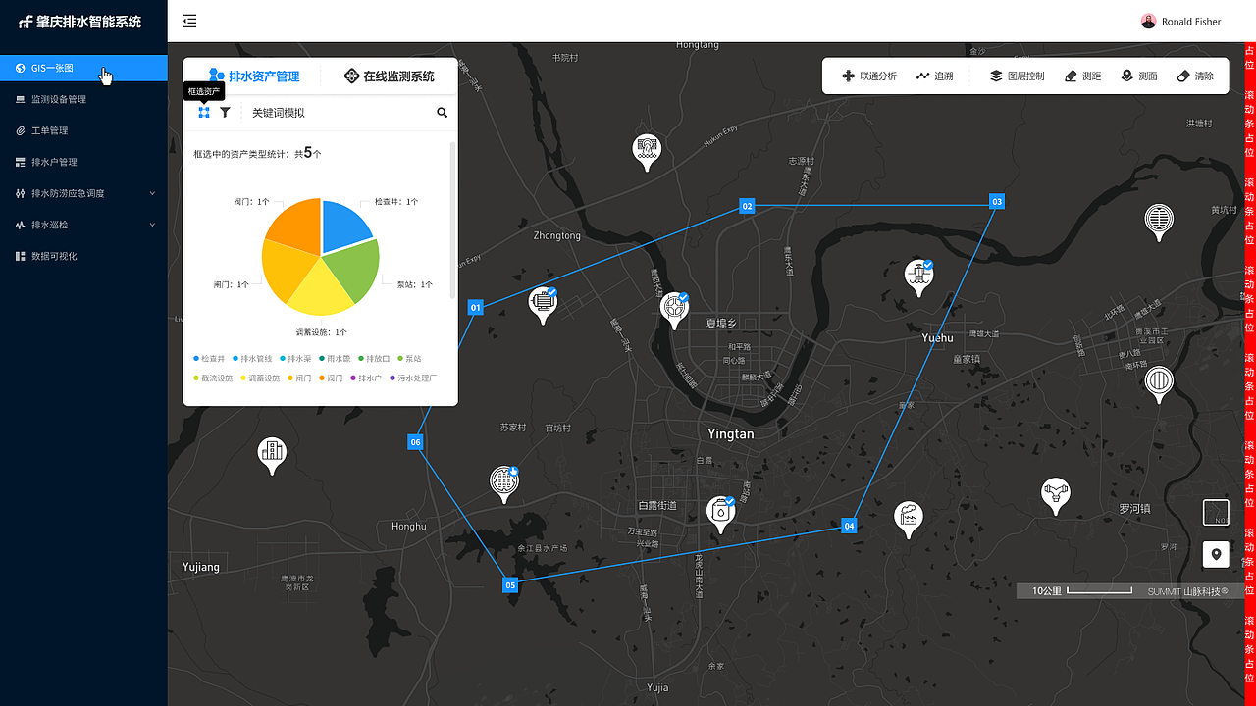Viewport: 1256px width, 706px height.
Task: Click the checked jar marker near 白露街道
Action: point(721,514)
